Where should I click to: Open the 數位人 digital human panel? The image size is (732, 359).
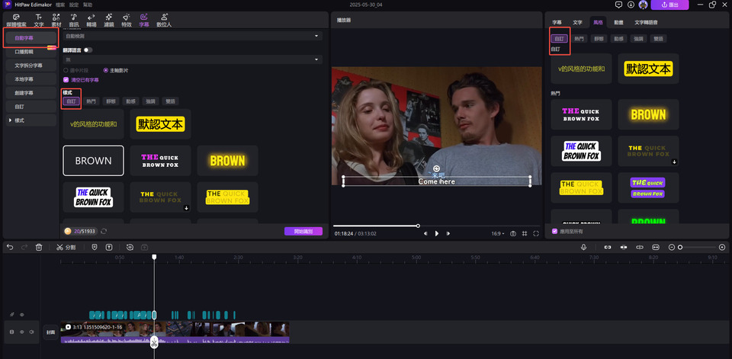(x=164, y=20)
